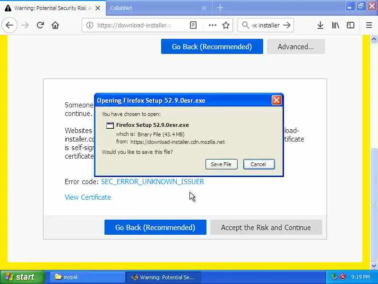Click the browser Back arrow button
This screenshot has width=378, height=284.
[9, 25]
